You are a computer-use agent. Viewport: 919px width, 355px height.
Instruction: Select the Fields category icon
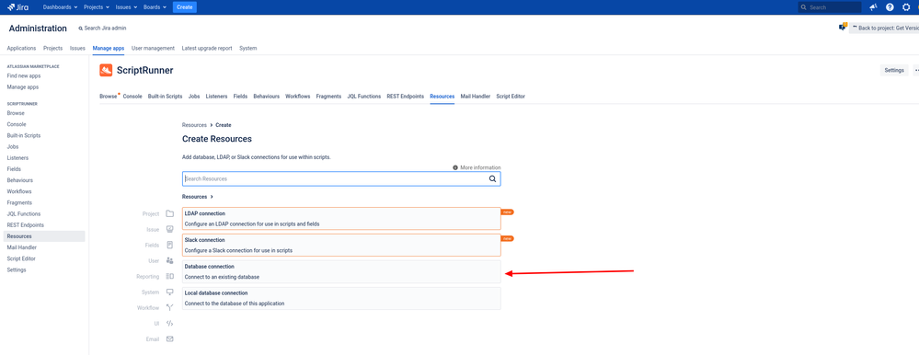pos(170,245)
